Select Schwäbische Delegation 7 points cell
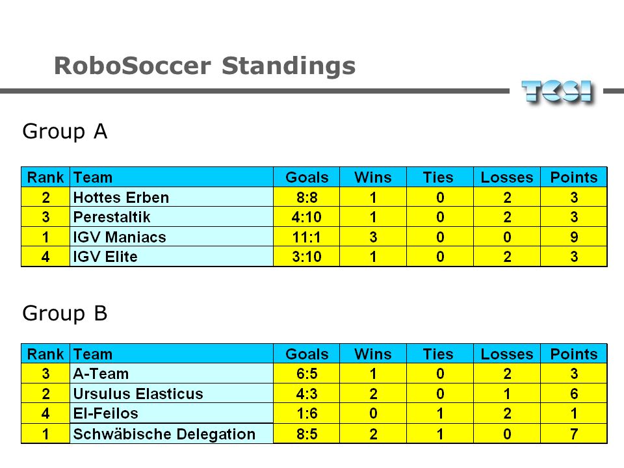This screenshot has width=624, height=468. pyautogui.click(x=573, y=434)
